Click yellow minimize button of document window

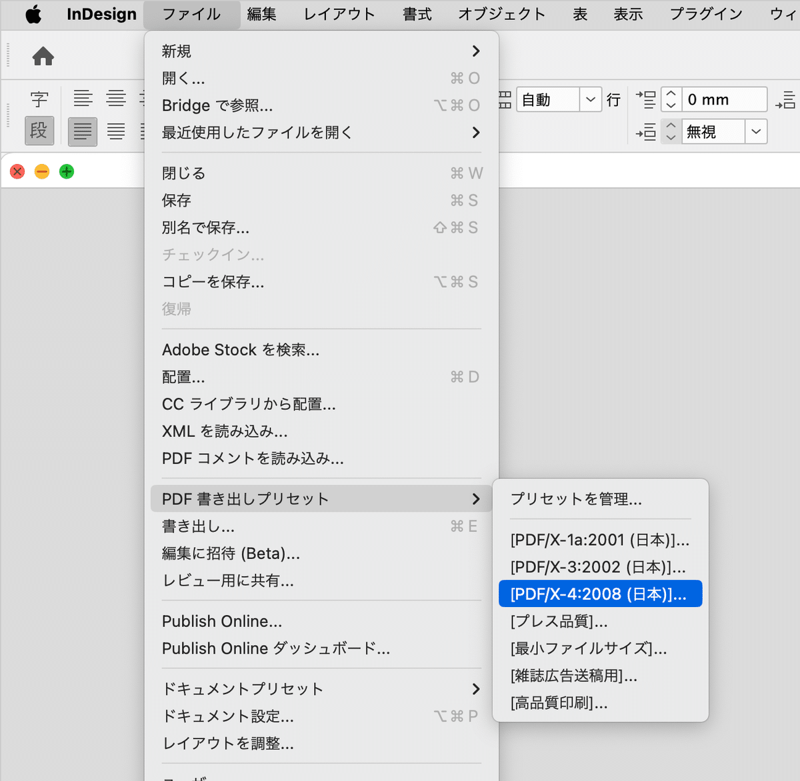42,172
